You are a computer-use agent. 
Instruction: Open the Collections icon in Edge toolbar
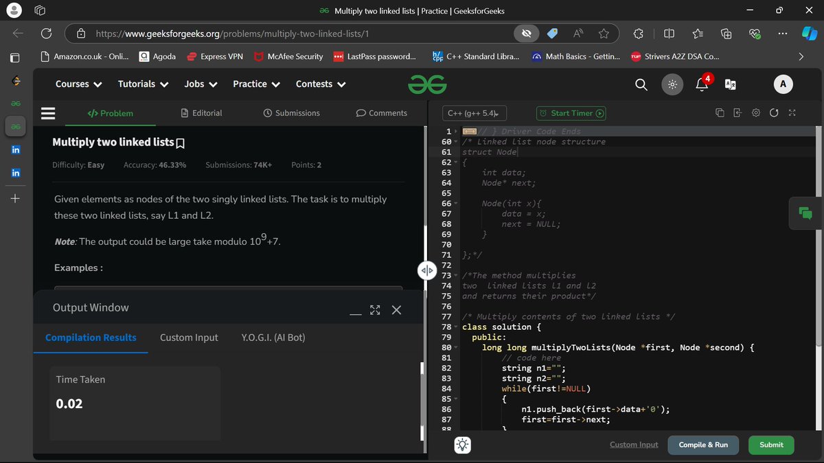(726, 33)
